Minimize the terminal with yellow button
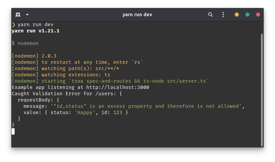The image size is (275, 162). (237, 15)
